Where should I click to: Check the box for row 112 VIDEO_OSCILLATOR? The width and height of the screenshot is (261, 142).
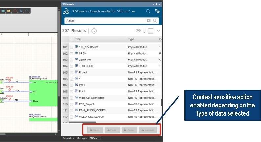click(x=71, y=117)
